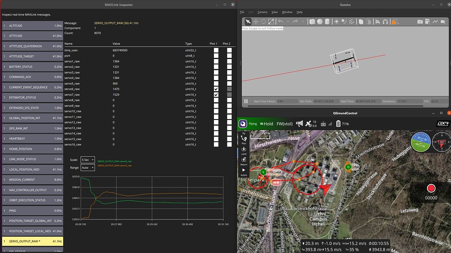Click the RC signal indicator in QGroundControl
Screen dimensions: 451x253
click(x=326, y=123)
